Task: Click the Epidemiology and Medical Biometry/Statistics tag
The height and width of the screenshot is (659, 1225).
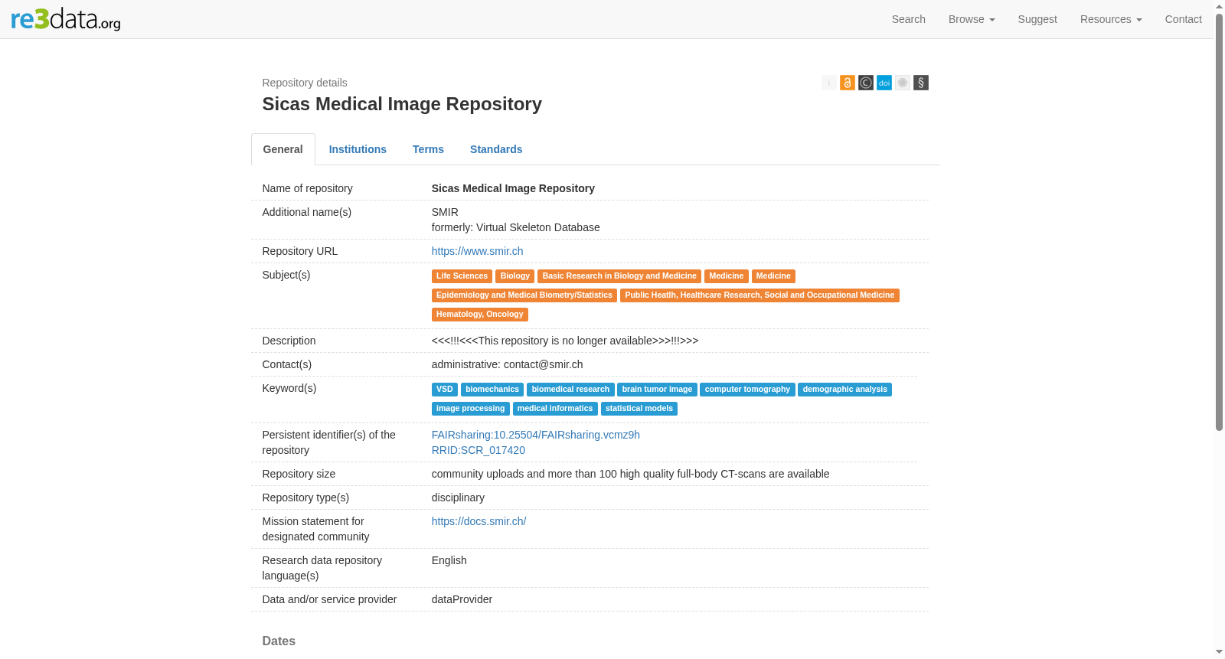Action: [x=524, y=295]
